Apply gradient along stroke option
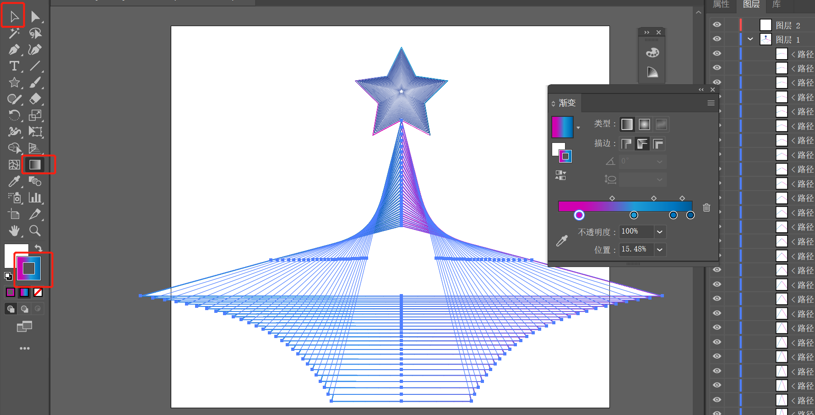 click(642, 144)
